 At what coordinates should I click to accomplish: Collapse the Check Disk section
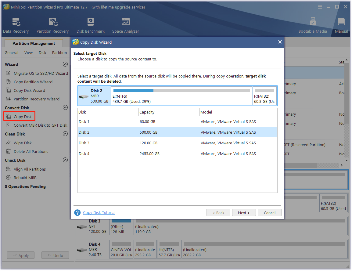(x=65, y=160)
